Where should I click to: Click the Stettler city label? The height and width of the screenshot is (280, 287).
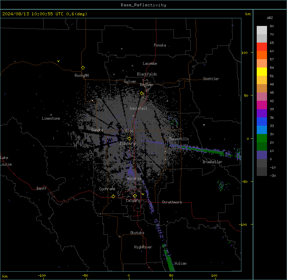(211, 79)
